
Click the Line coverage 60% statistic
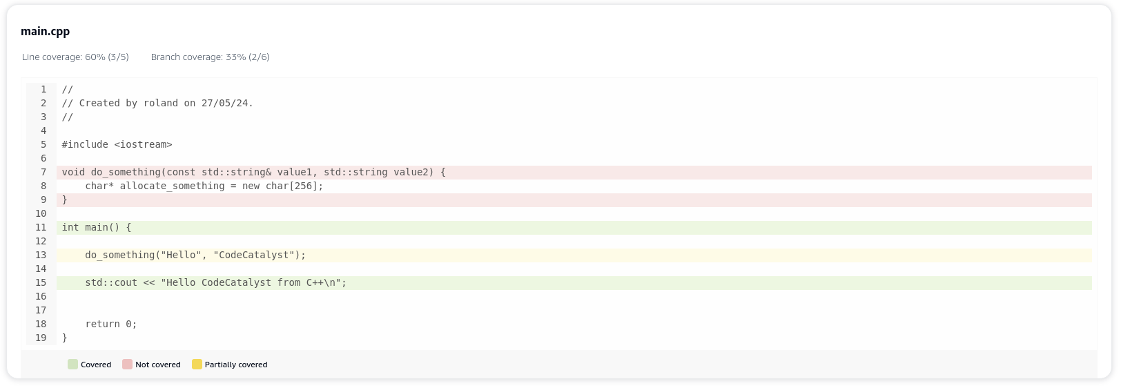pyautogui.click(x=75, y=57)
